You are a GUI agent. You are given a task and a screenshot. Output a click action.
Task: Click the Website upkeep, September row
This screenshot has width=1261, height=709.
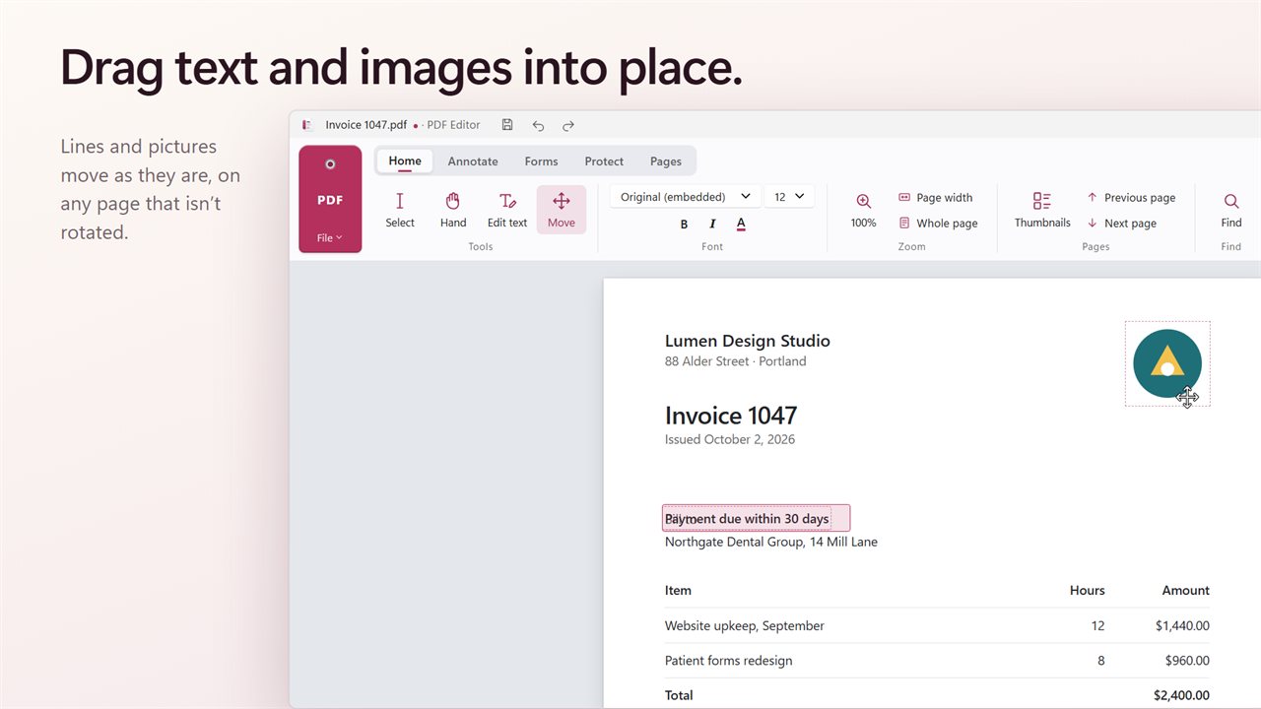(937, 625)
